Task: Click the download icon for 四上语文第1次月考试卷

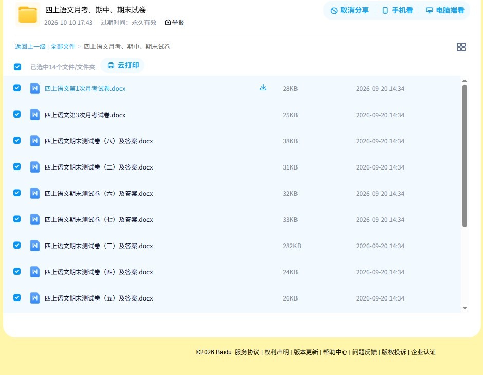Action: tap(263, 88)
